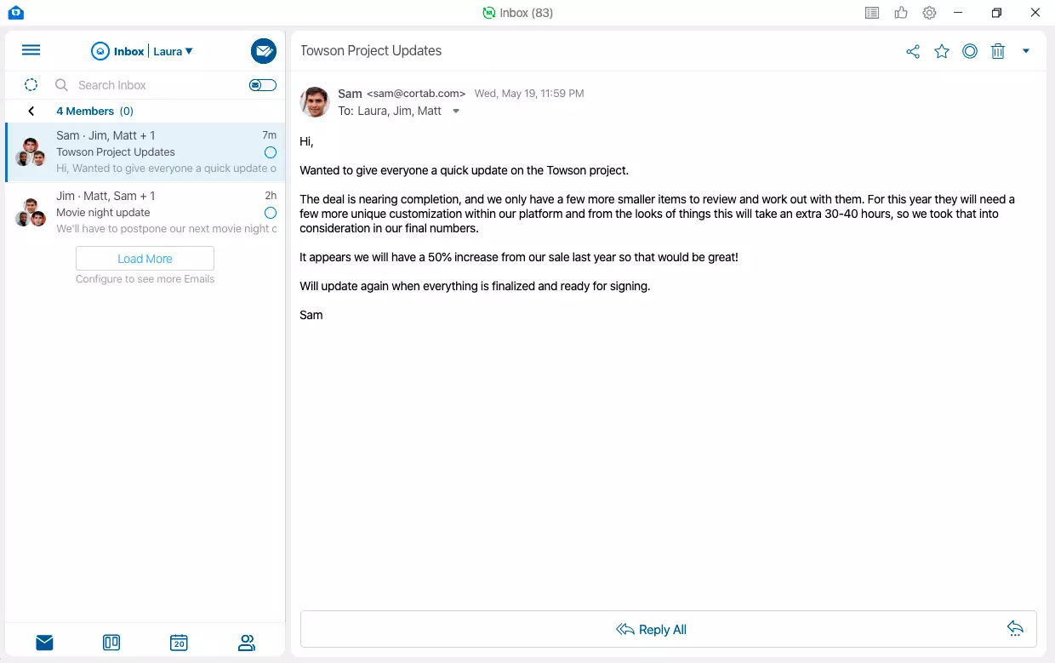1055x663 pixels.
Task: Click the single reply arrow icon
Action: pos(1015,629)
